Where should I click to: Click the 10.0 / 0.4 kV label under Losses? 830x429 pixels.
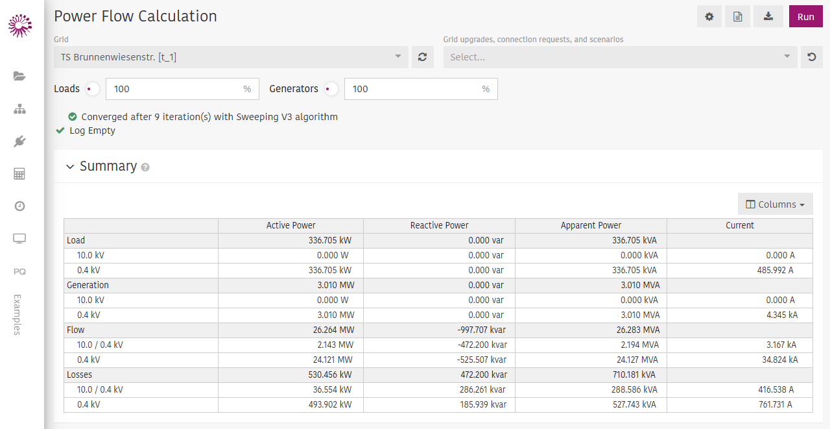pyautogui.click(x=100, y=389)
